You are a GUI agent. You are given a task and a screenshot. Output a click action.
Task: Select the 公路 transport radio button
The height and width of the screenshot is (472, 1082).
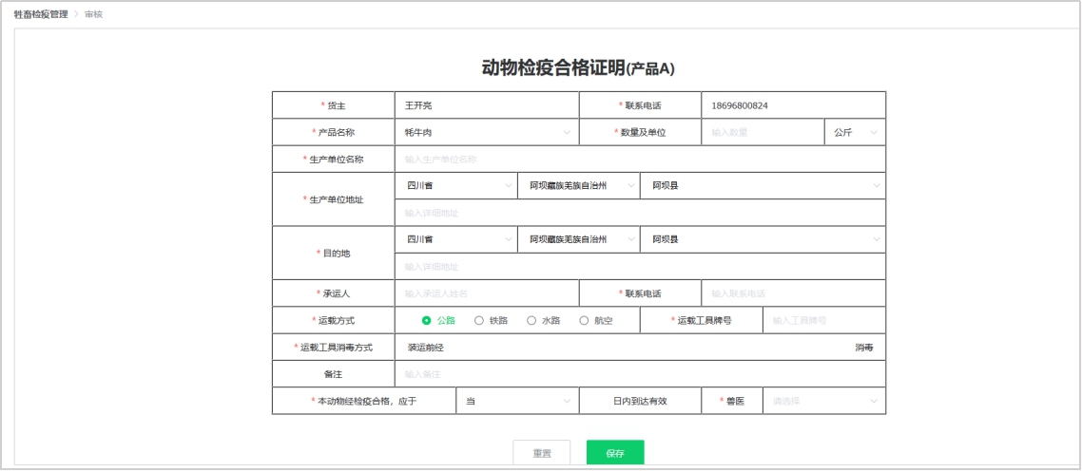(438, 320)
